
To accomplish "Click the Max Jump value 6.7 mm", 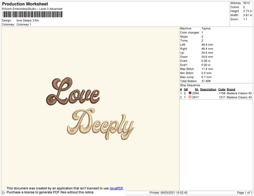I will pos(207,77).
